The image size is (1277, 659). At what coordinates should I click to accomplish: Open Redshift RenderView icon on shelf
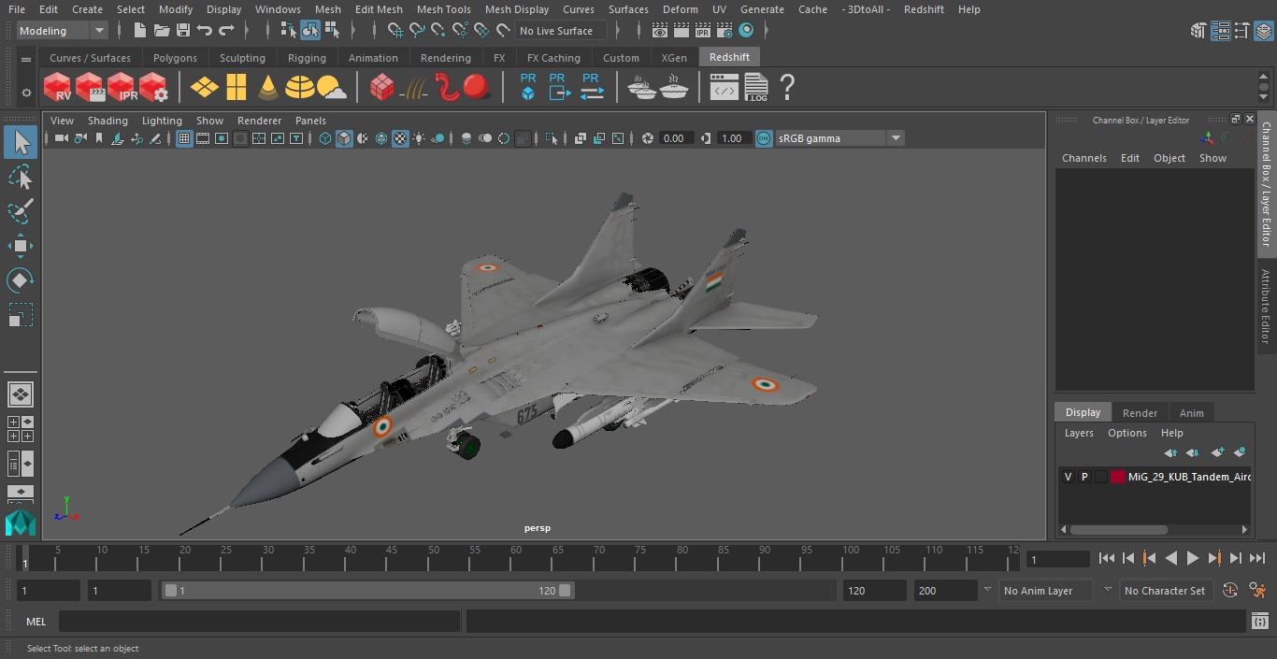[x=58, y=87]
